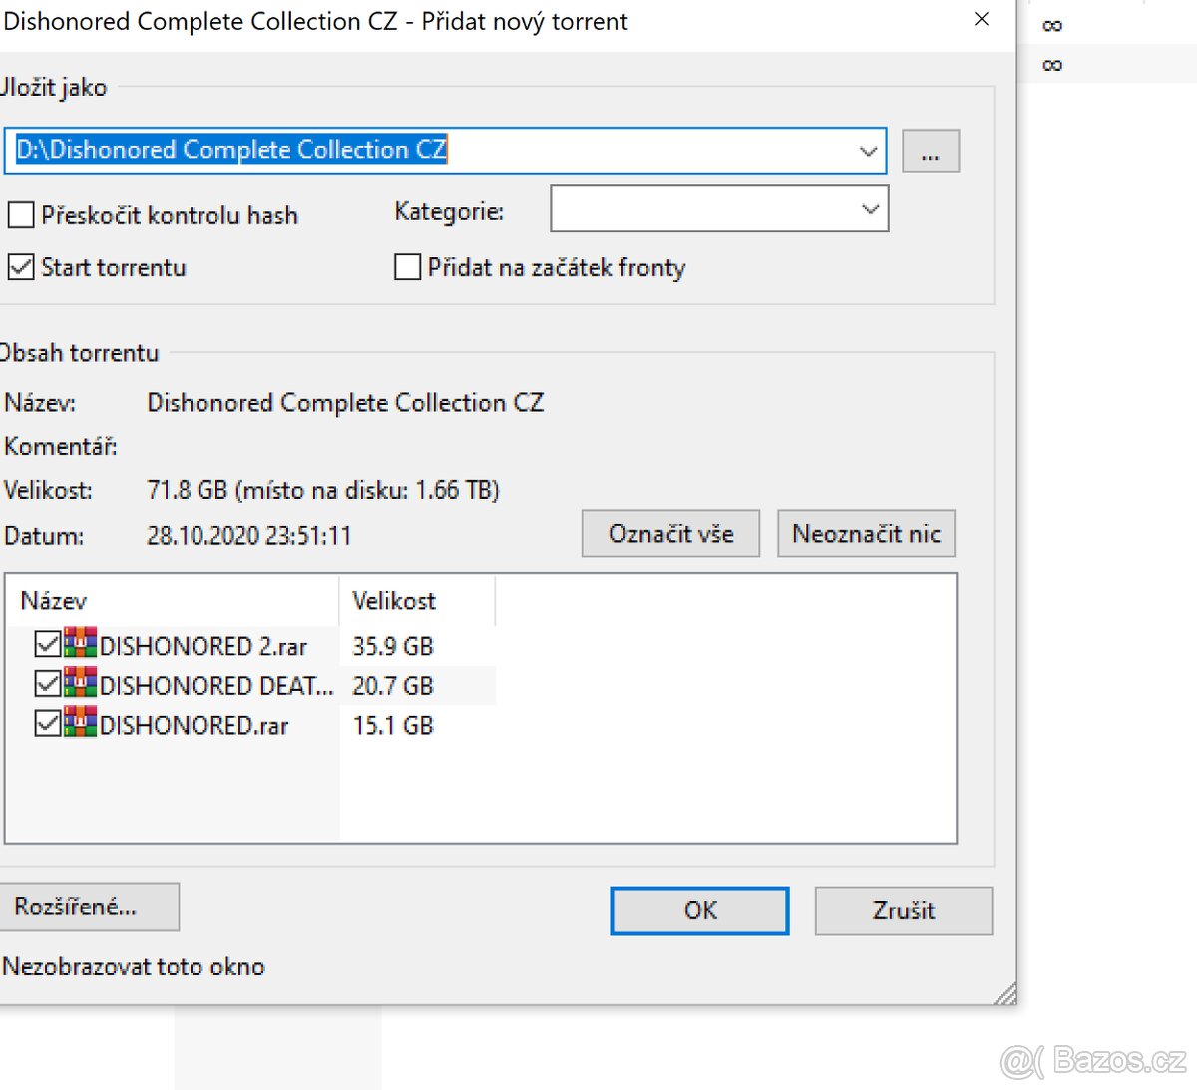The image size is (1197, 1090).
Task: Click the torrent date 28.10.2020 23:51:11
Action: click(249, 536)
